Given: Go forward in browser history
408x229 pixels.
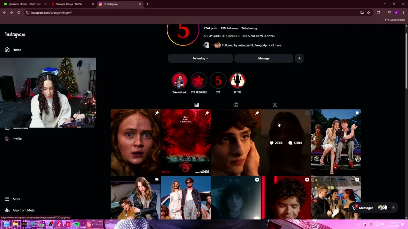Looking at the screenshot, I should coord(11,13).
